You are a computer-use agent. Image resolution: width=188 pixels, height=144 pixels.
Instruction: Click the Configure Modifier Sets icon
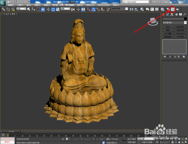(x=184, y=57)
